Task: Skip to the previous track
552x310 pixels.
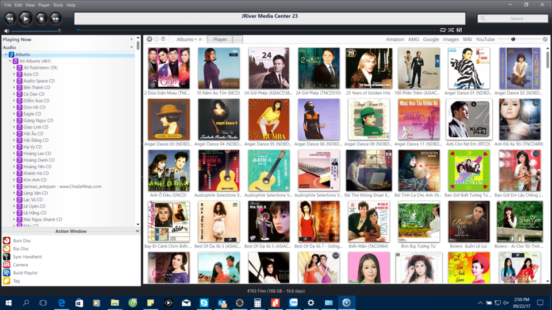Action: pyautogui.click(x=10, y=18)
